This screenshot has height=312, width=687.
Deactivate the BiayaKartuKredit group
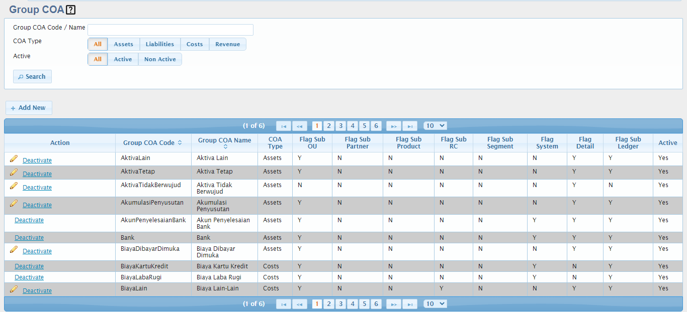click(29, 266)
